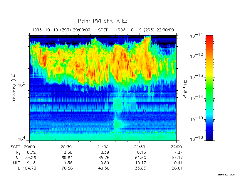Click the frequency (Hz) axis label
The width and height of the screenshot is (235, 176).
click(14, 88)
